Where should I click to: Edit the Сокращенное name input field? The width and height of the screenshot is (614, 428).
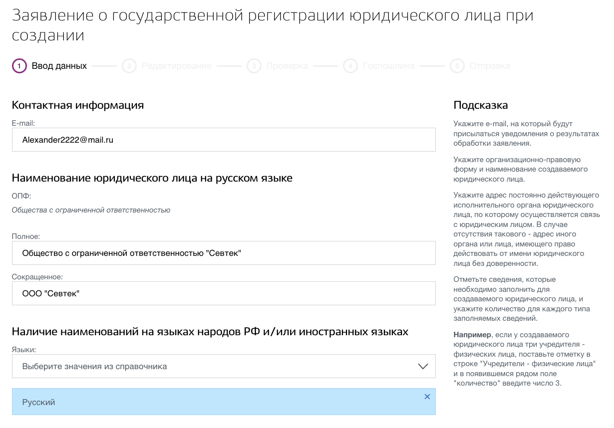click(x=224, y=293)
